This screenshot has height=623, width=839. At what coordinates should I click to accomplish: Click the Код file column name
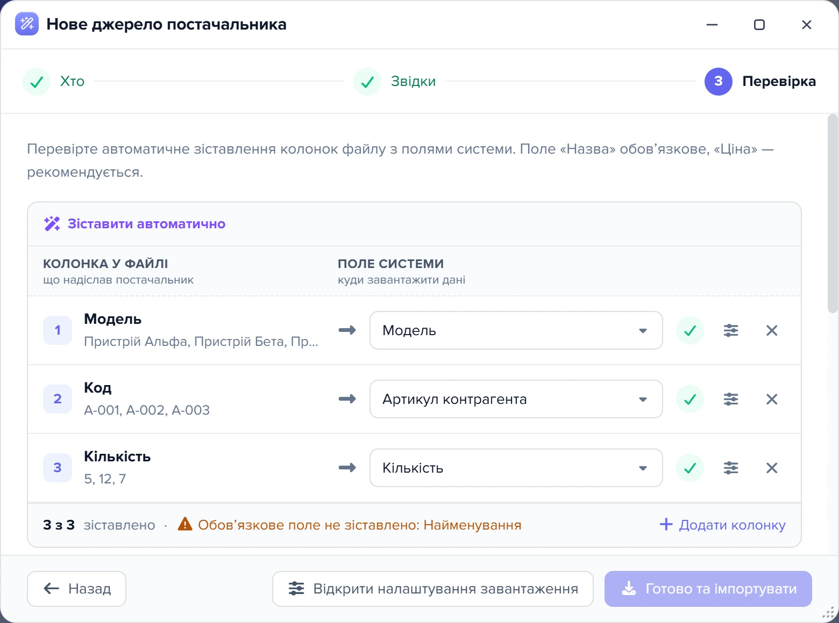[98, 388]
